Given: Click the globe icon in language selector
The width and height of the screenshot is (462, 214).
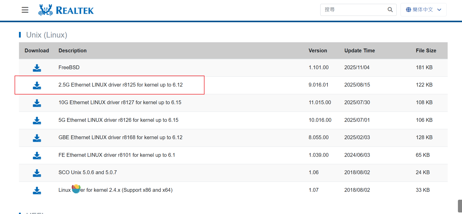Looking at the screenshot, I should click(408, 10).
